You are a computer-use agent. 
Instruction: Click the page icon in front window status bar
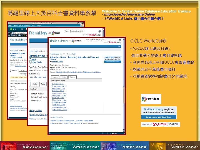[x=49, y=133]
